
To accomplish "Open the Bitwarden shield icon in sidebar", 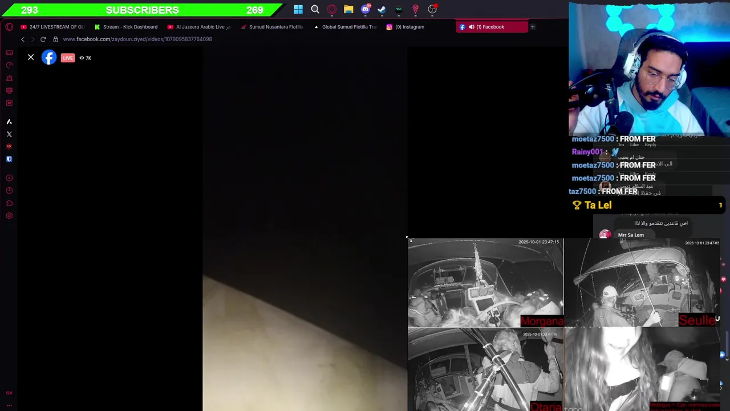I will 9,159.
